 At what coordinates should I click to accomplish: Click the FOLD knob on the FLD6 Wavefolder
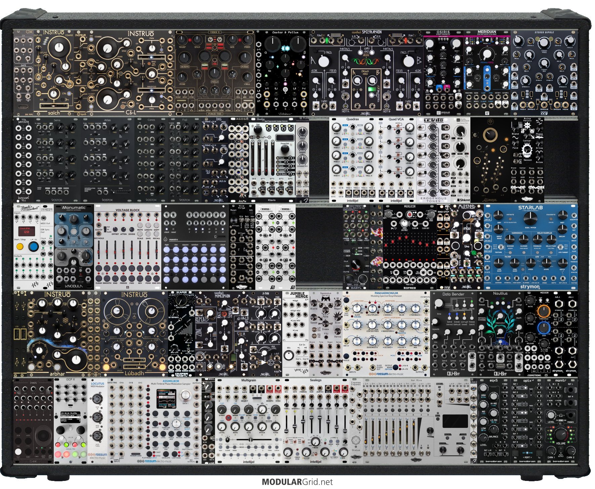pyautogui.click(x=302, y=132)
